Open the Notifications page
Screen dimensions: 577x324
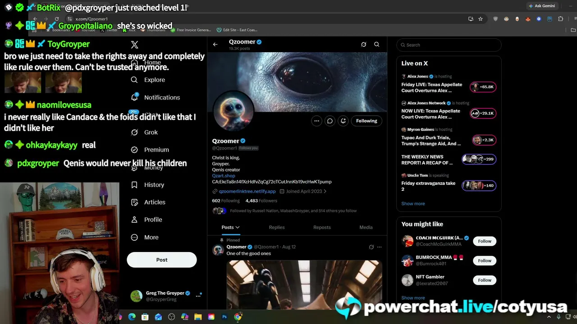tap(155, 97)
